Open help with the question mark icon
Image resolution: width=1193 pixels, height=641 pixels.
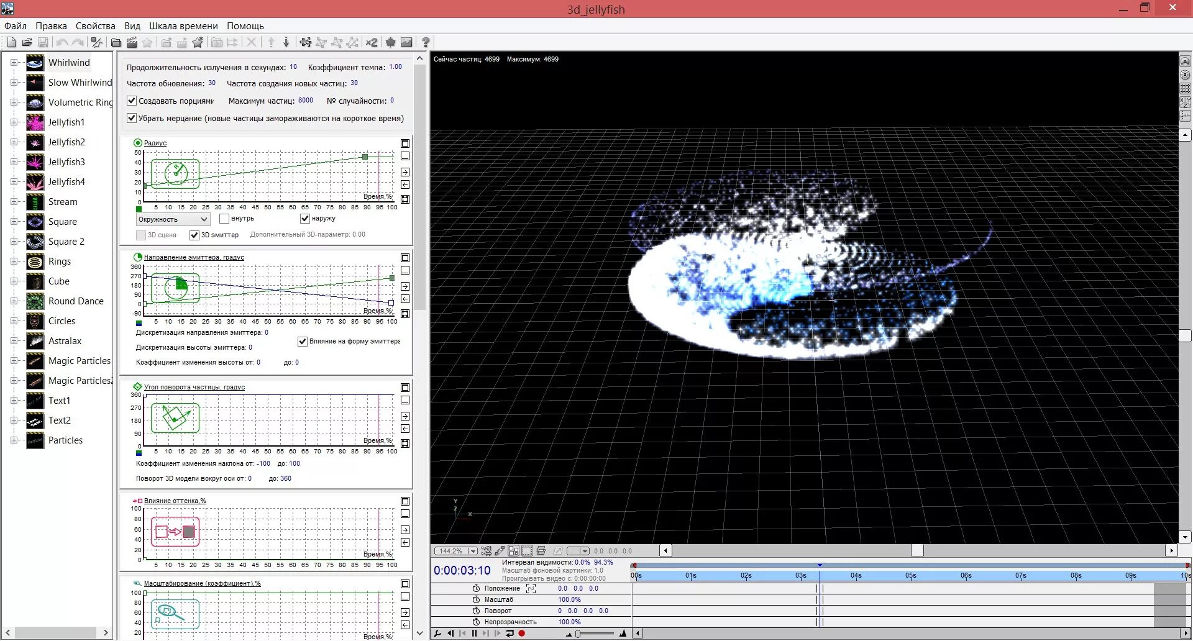tap(426, 42)
